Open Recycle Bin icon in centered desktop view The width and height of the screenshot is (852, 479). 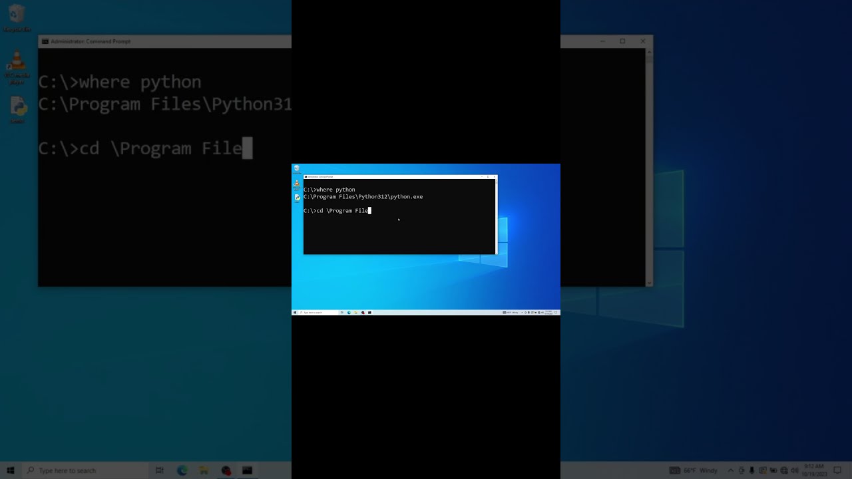click(x=297, y=168)
